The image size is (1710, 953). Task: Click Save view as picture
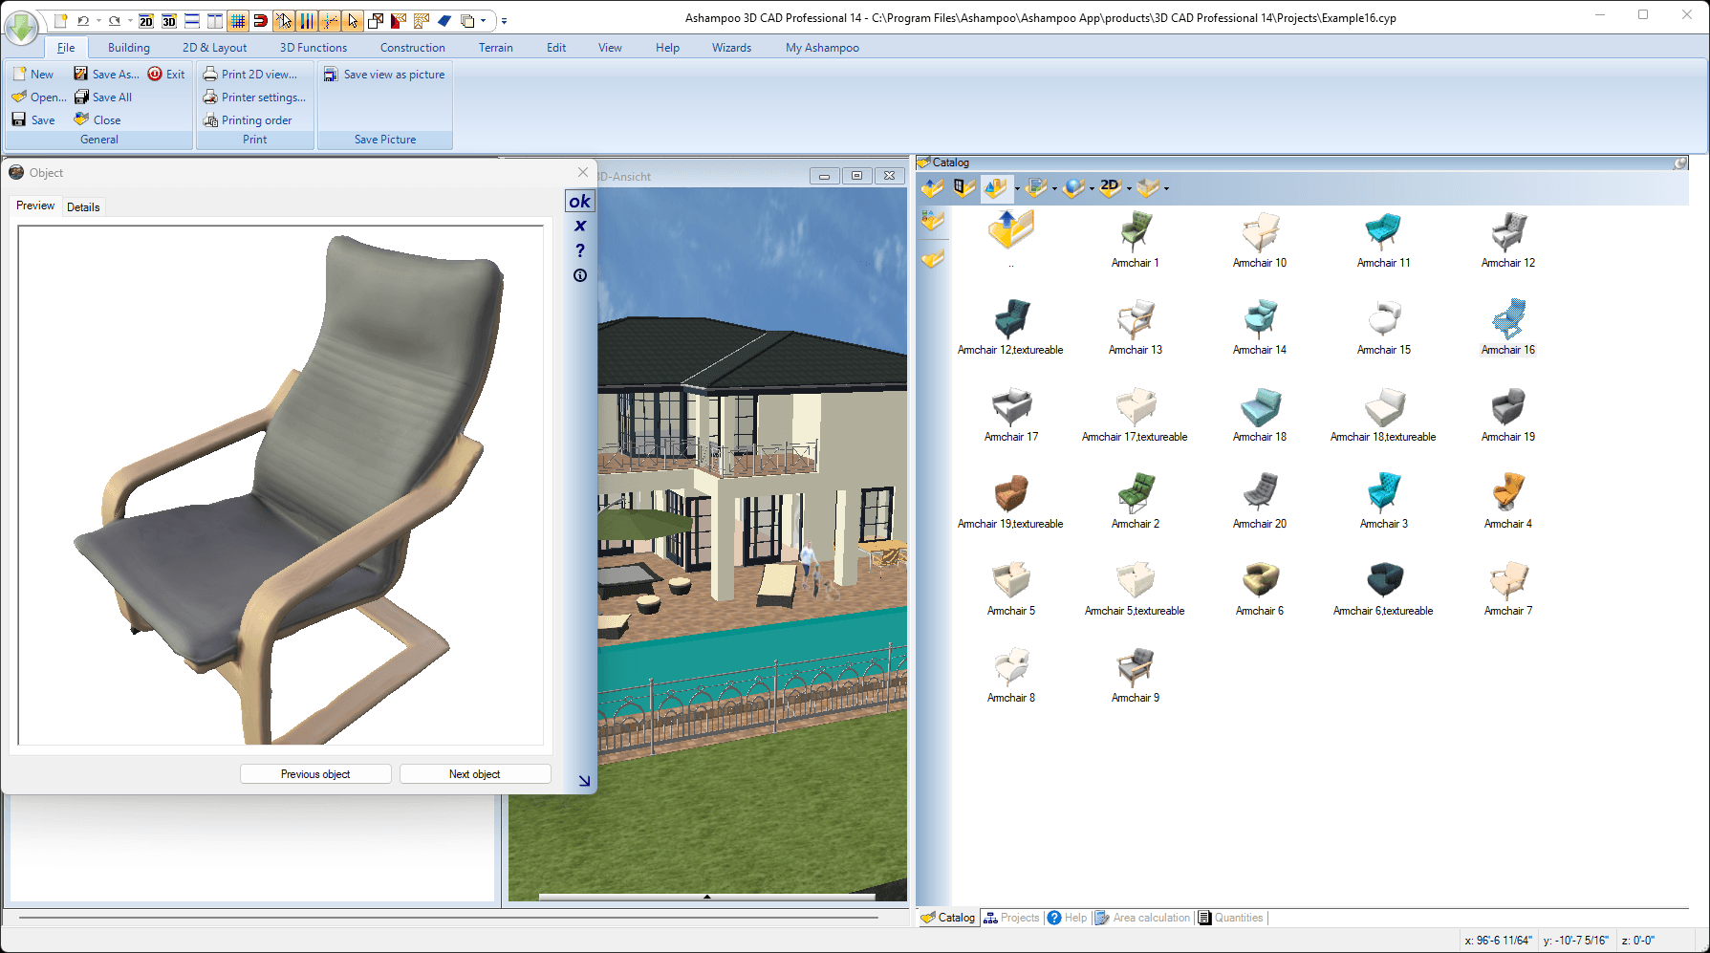(384, 74)
